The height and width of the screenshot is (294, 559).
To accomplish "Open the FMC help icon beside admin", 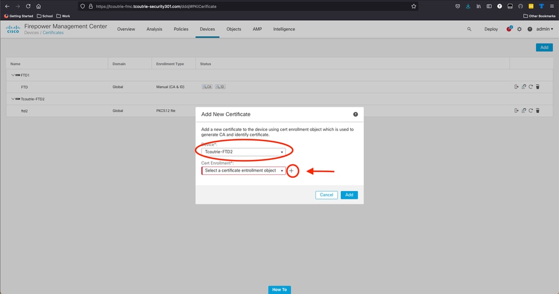I will (530, 29).
